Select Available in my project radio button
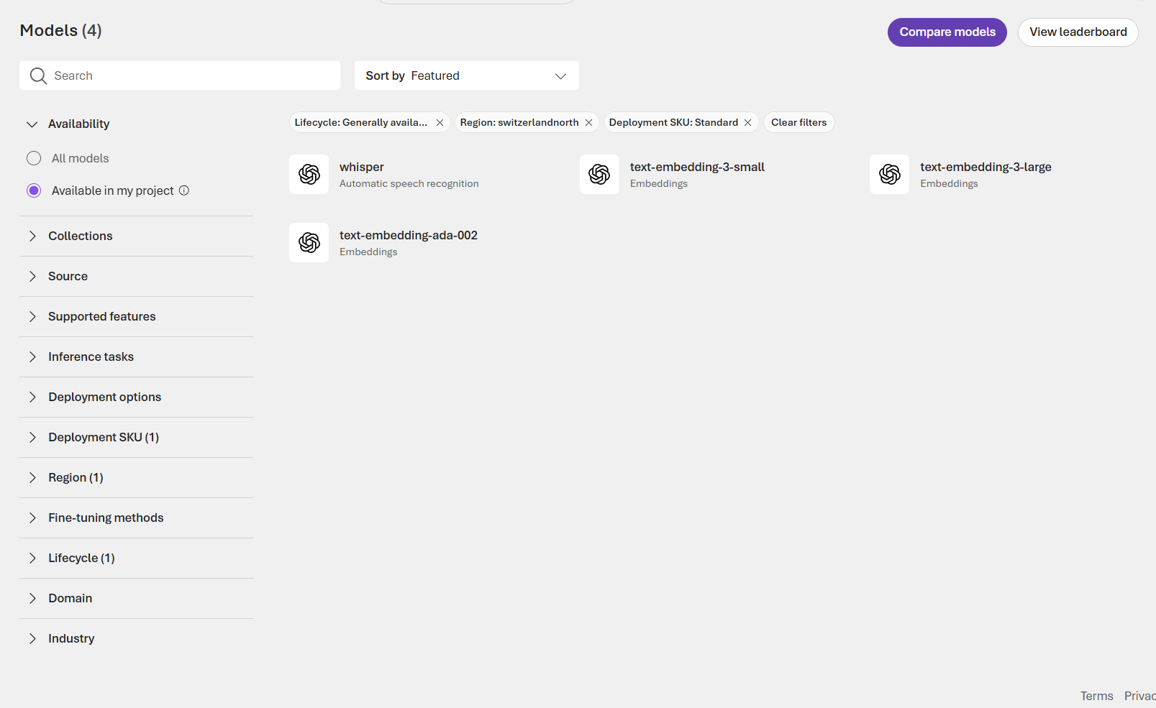 34,190
